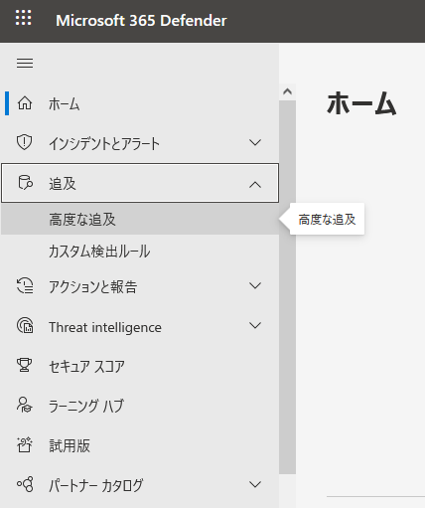Click the Home house icon
This screenshot has height=508, width=425.
point(25,103)
